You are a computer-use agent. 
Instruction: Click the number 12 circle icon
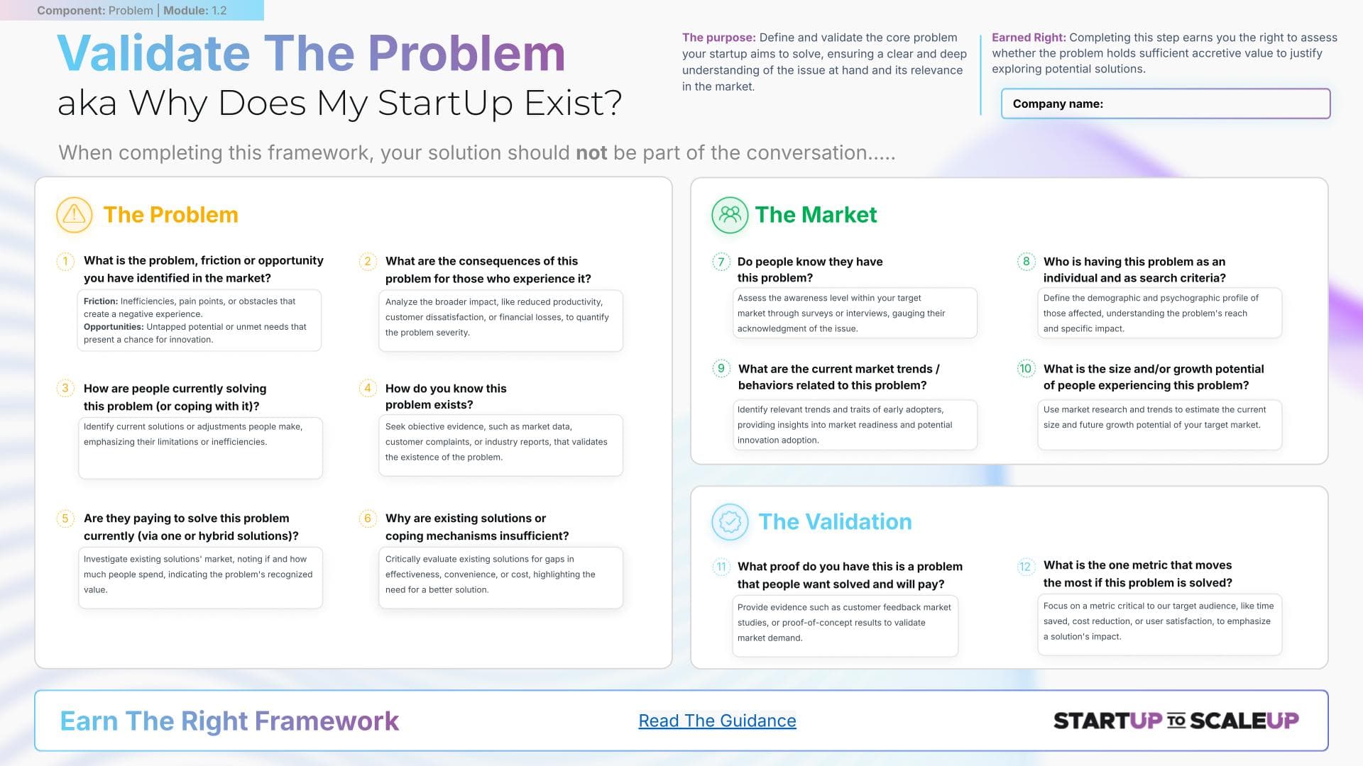click(1025, 566)
